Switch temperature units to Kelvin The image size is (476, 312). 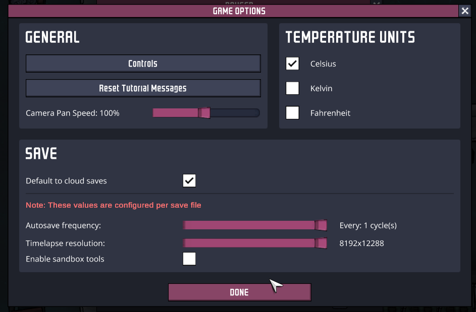point(292,88)
